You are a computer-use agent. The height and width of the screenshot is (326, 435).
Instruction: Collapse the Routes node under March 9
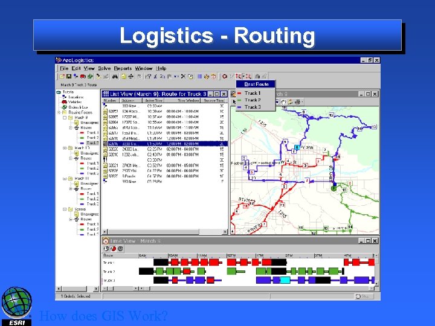[71, 128]
